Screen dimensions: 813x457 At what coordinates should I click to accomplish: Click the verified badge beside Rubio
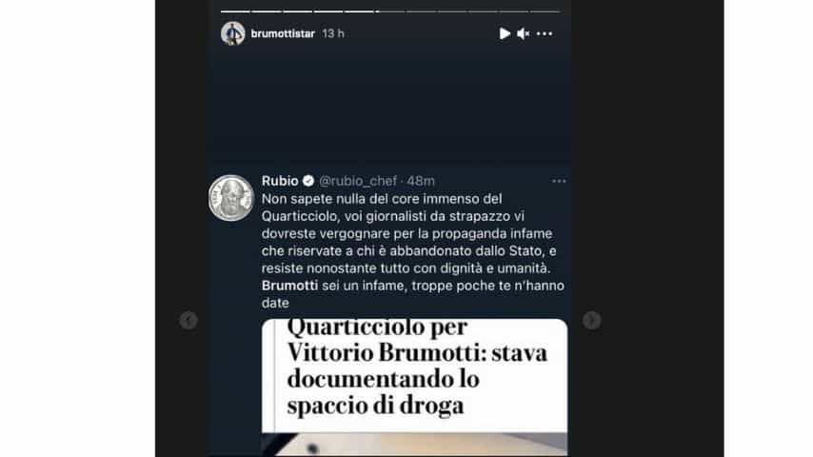308,181
